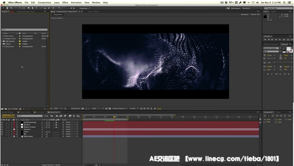The image size is (294, 166).
Task: Open the Effect menu
Action: 65,3
